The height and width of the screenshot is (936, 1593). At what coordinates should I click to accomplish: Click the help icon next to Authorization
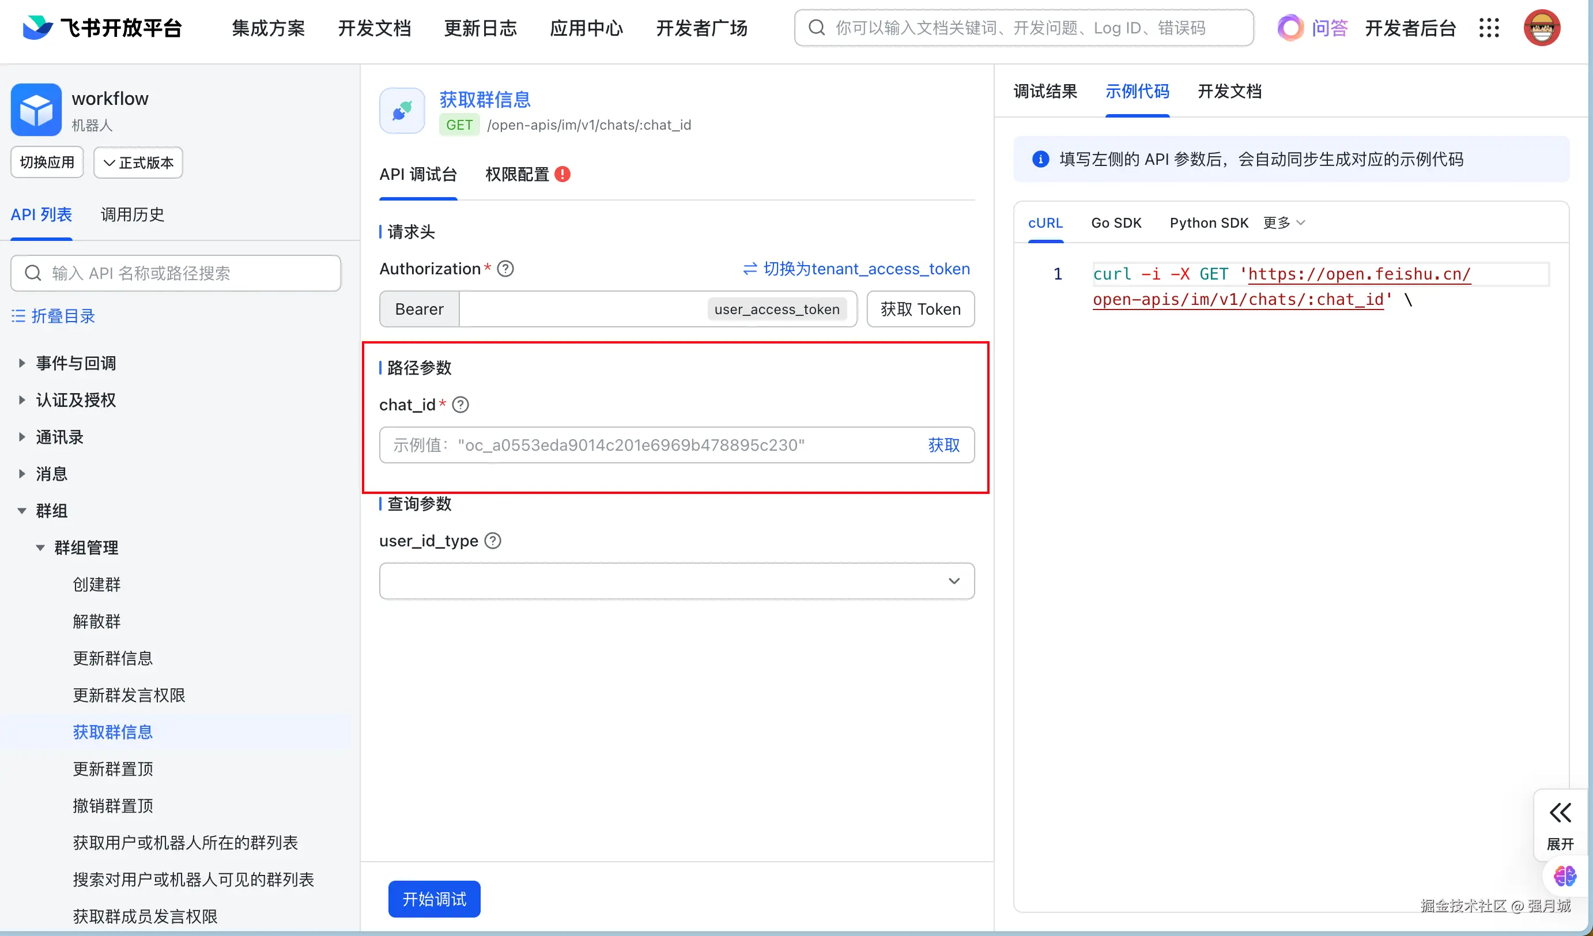click(505, 269)
